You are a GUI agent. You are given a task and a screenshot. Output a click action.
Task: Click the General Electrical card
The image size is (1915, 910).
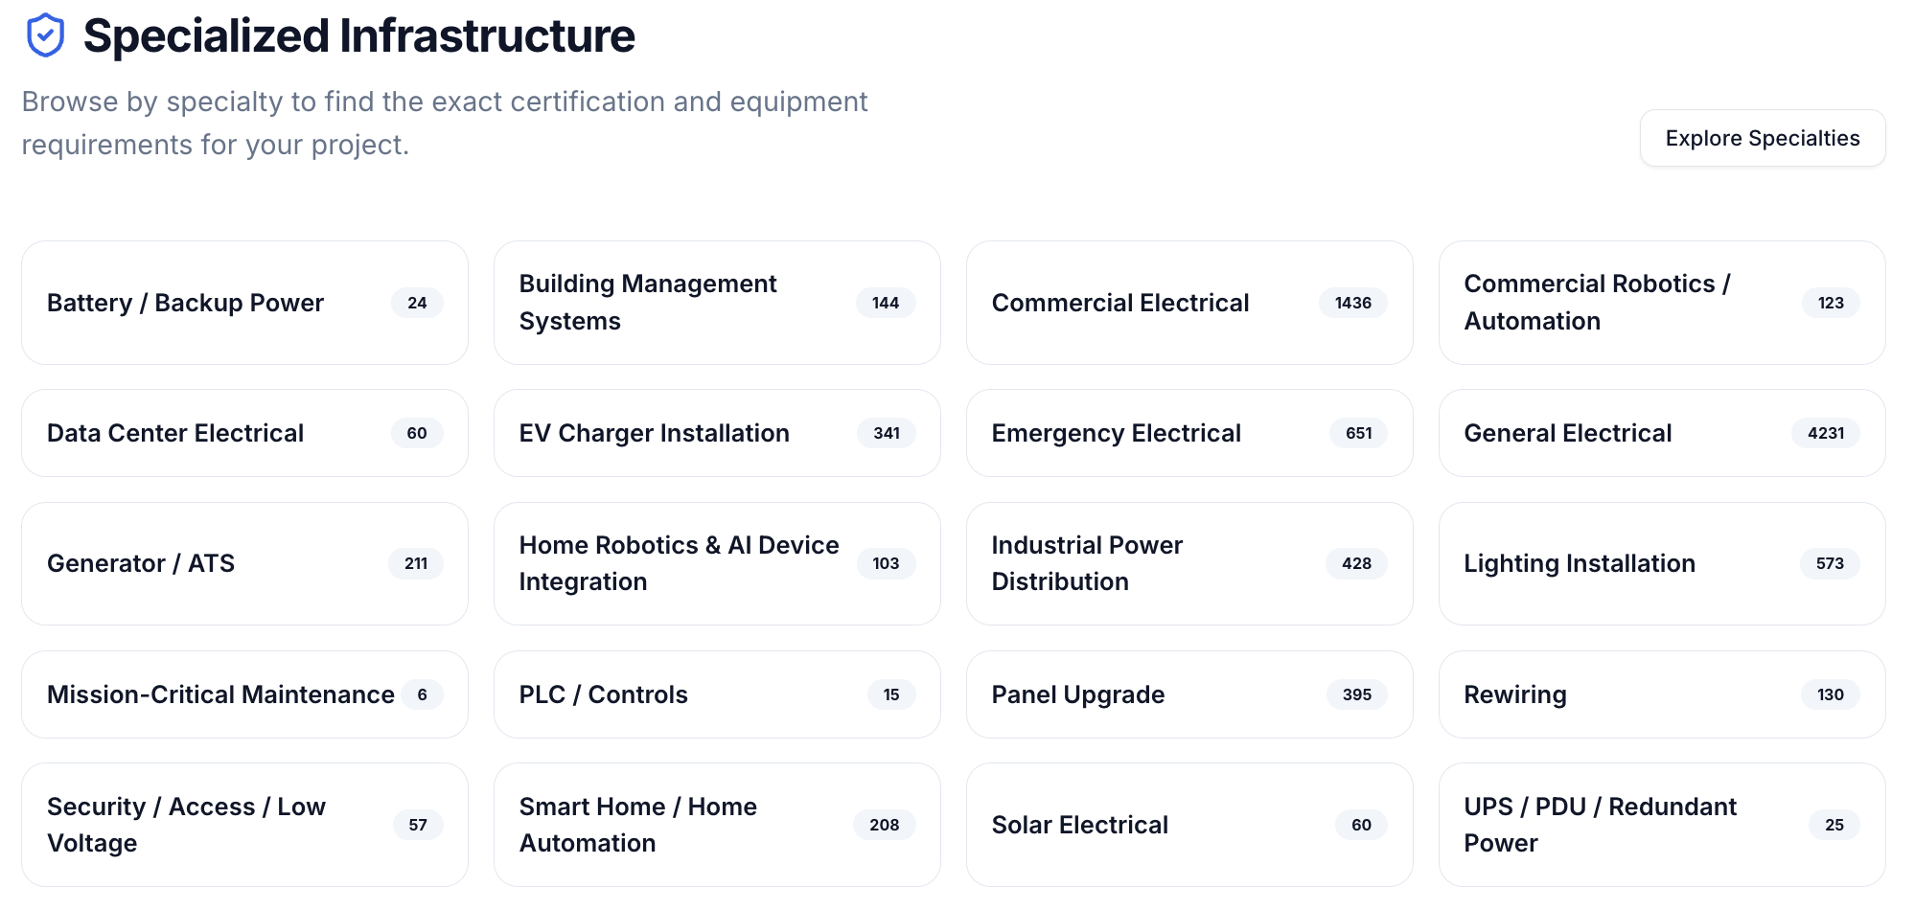click(1662, 433)
